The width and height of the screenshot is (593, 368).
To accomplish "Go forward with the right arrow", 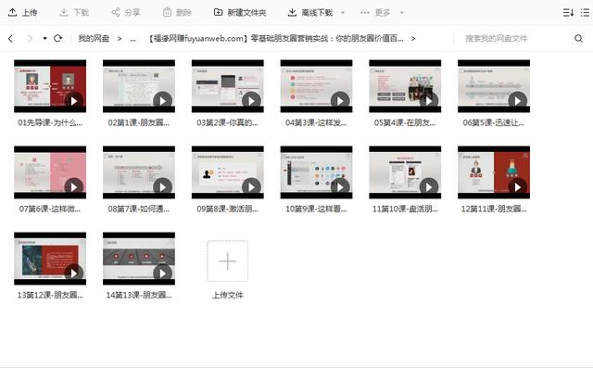I will point(30,38).
